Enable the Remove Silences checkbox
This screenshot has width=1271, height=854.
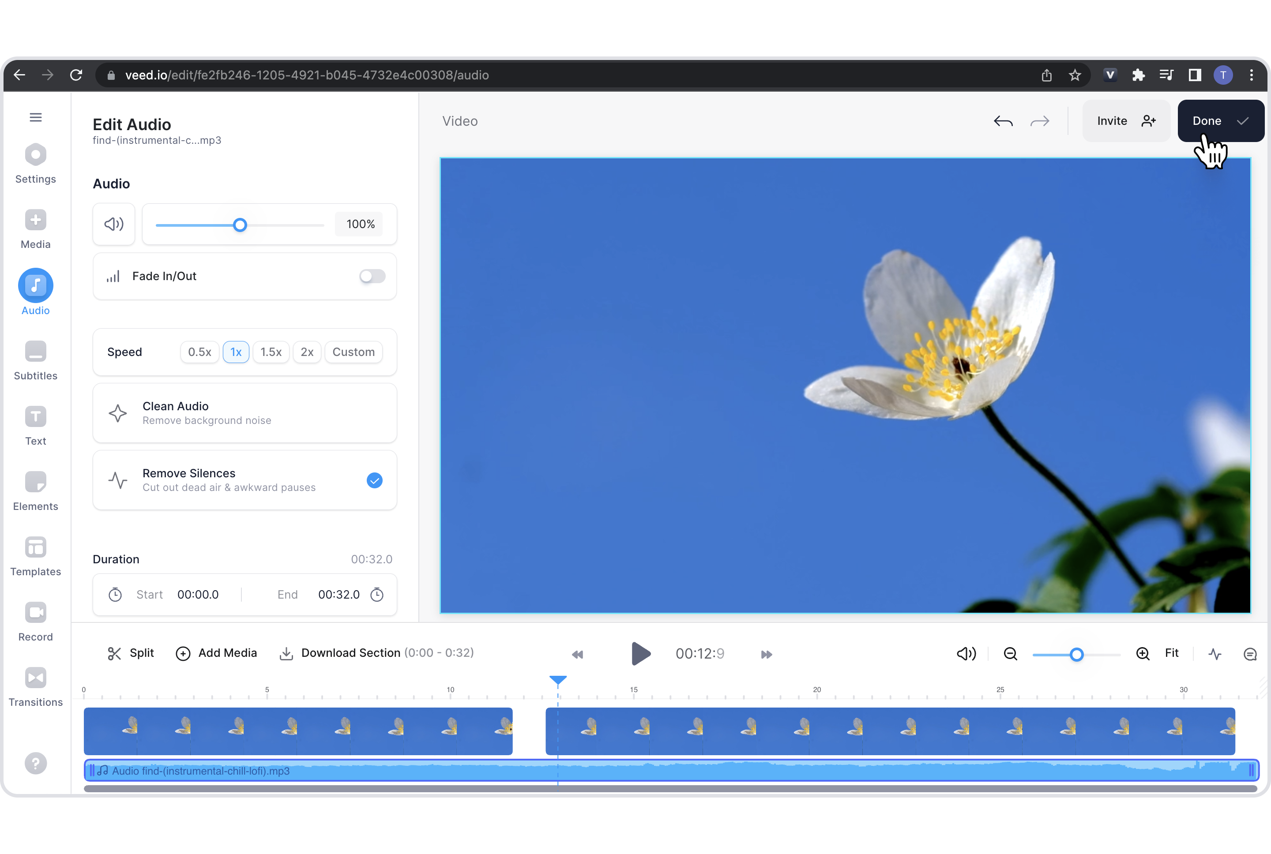click(x=374, y=479)
